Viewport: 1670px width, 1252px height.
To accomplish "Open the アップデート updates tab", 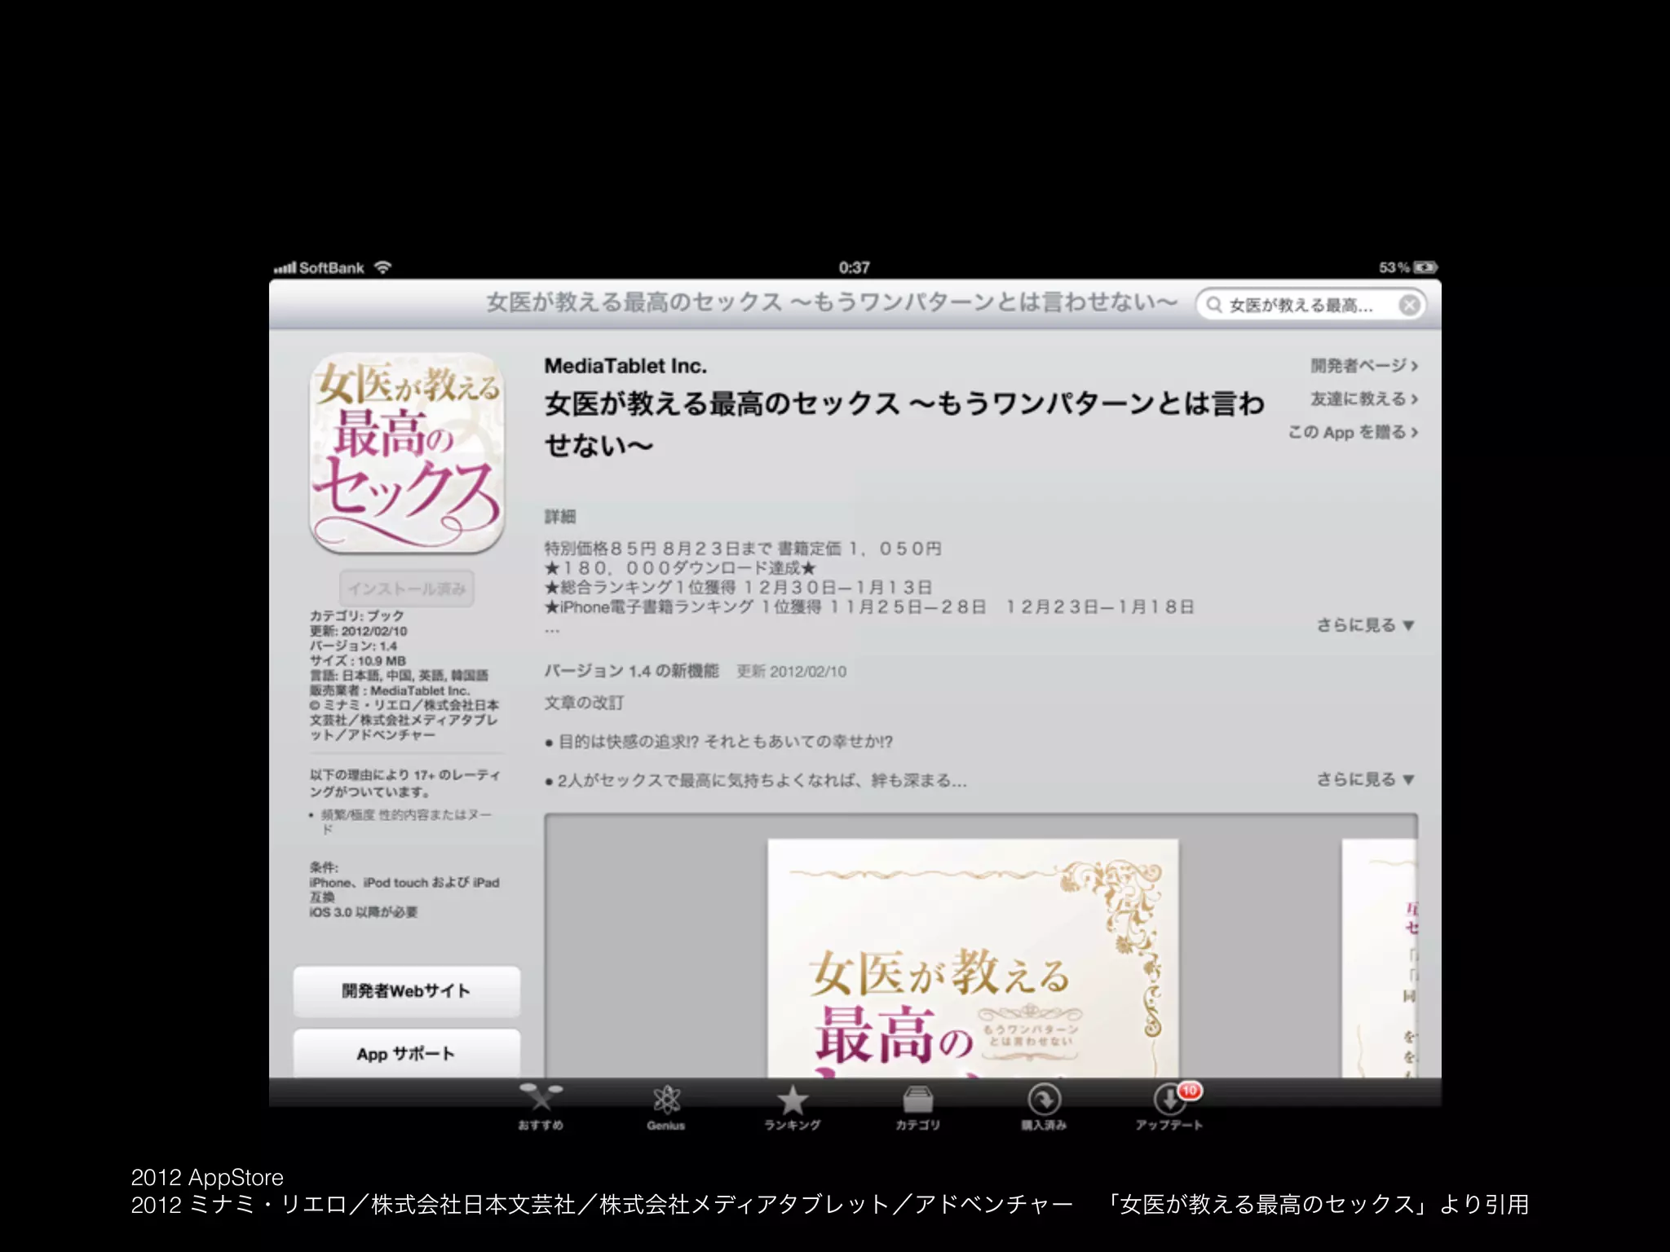I will (x=1169, y=1106).
